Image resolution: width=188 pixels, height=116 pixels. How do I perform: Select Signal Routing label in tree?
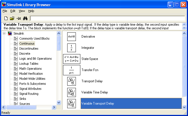tap(29, 94)
